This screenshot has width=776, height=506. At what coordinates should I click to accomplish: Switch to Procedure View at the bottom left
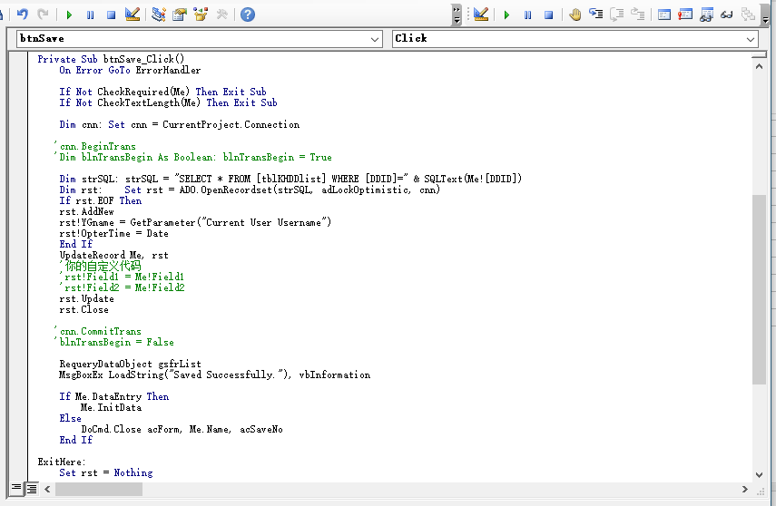16,489
